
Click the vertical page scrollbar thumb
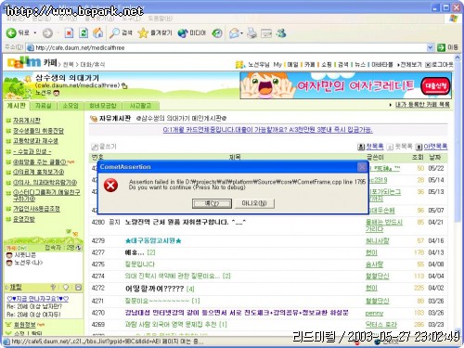click(x=458, y=142)
